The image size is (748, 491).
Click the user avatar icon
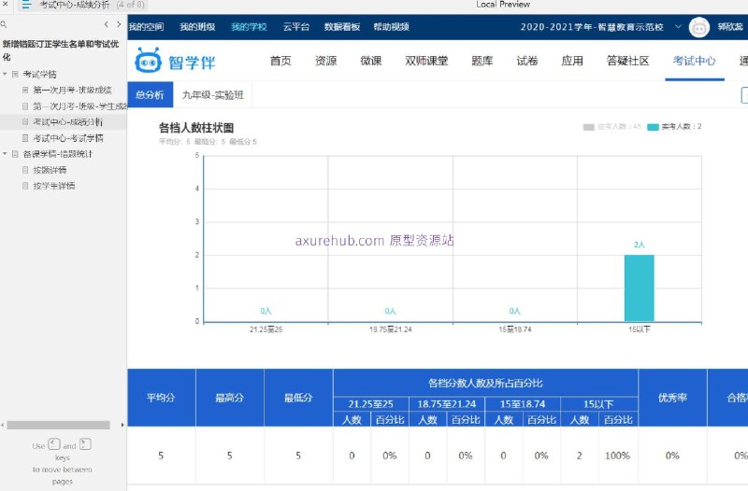tap(698, 28)
